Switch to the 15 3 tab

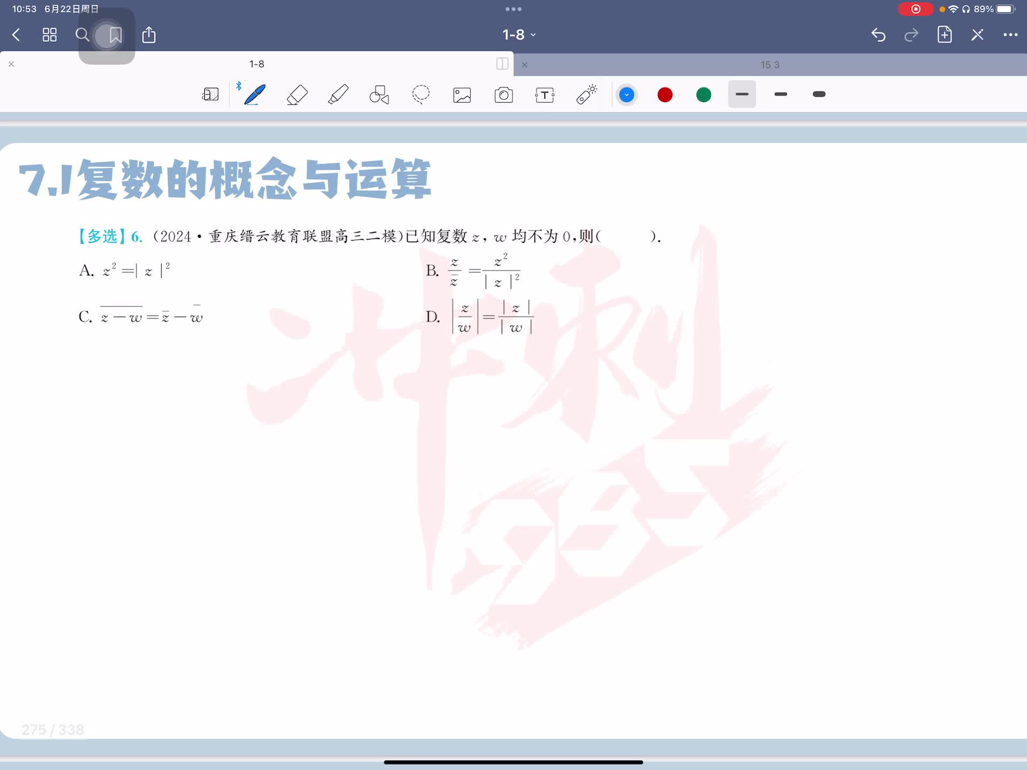pyautogui.click(x=769, y=65)
